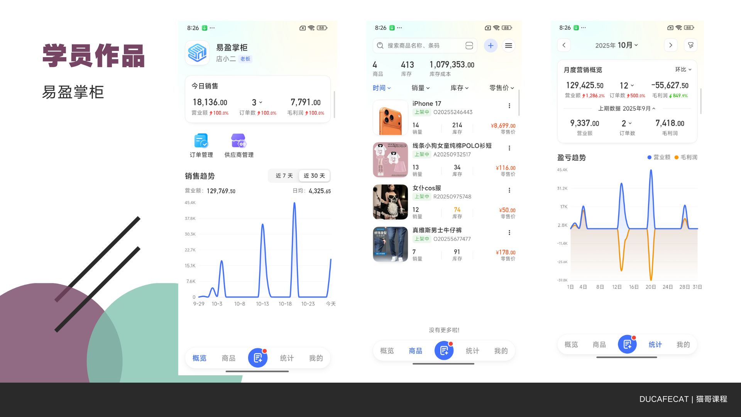
Task: Tap the 今日销售 card header
Action: tap(205, 86)
